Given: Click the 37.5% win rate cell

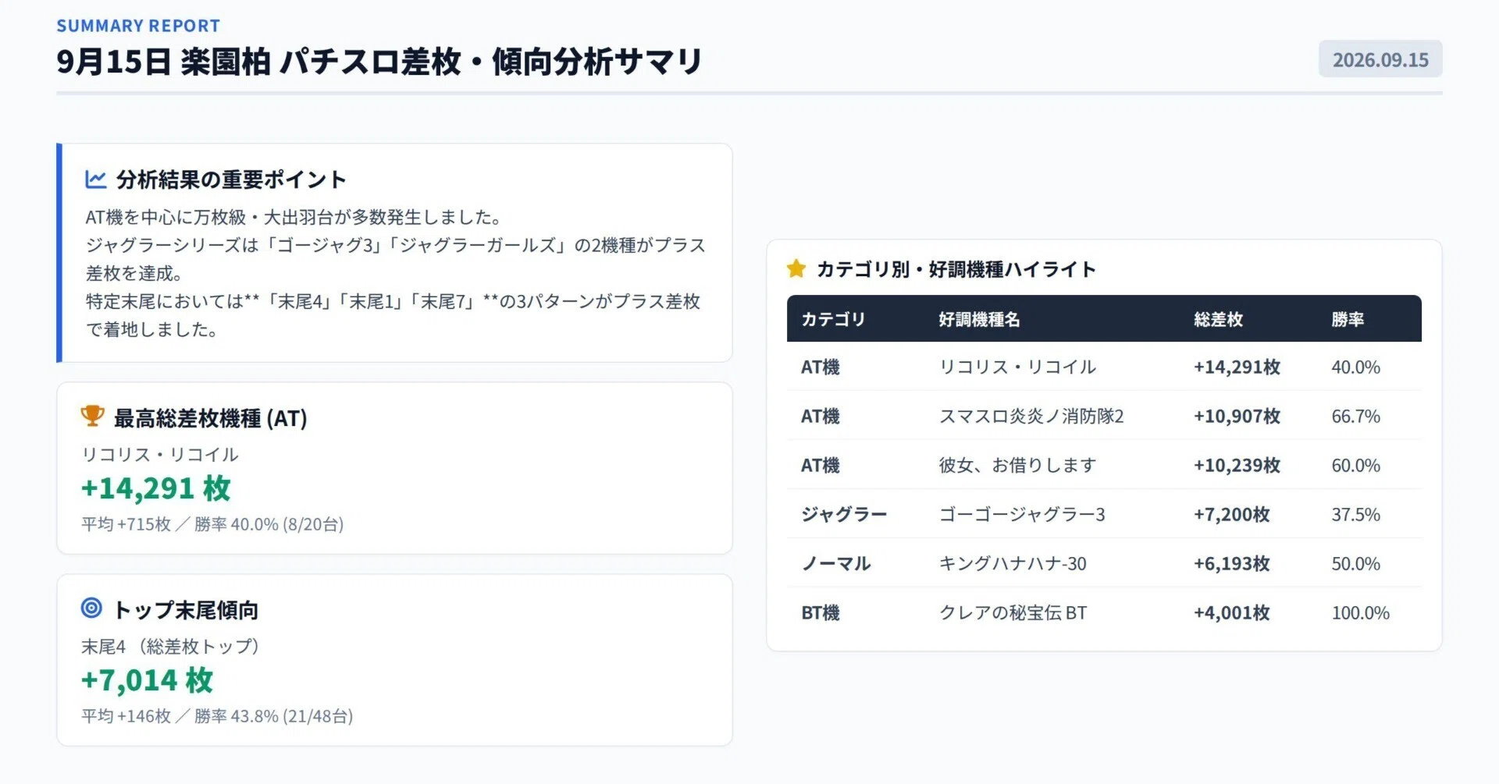Looking at the screenshot, I should (1355, 514).
